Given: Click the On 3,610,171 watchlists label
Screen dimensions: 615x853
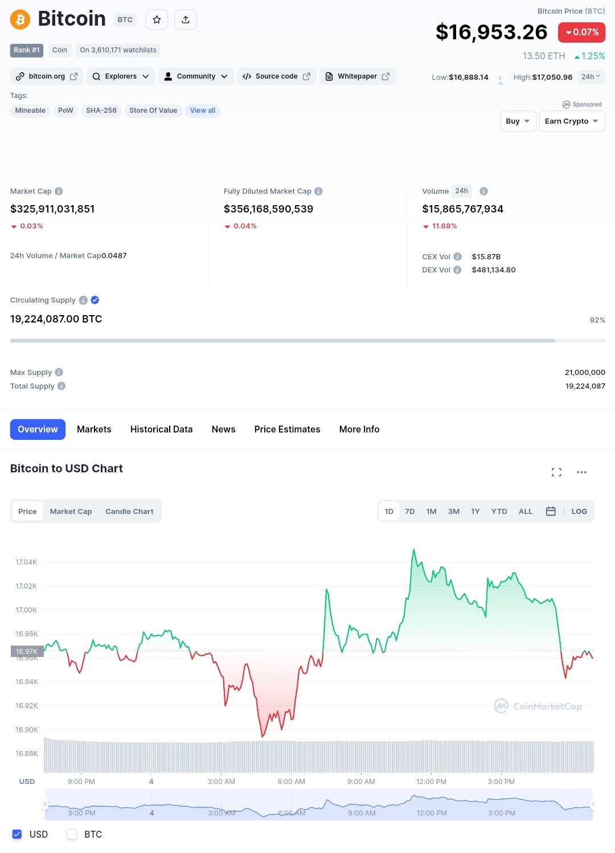Looking at the screenshot, I should [x=118, y=50].
